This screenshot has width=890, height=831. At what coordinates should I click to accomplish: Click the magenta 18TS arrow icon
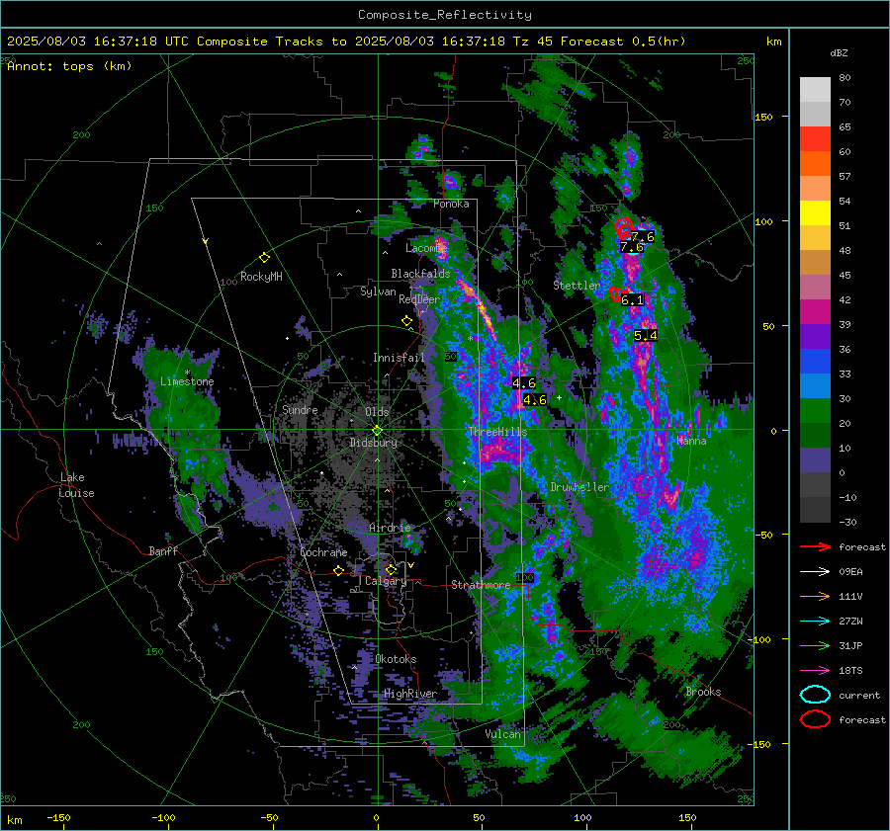pos(815,671)
